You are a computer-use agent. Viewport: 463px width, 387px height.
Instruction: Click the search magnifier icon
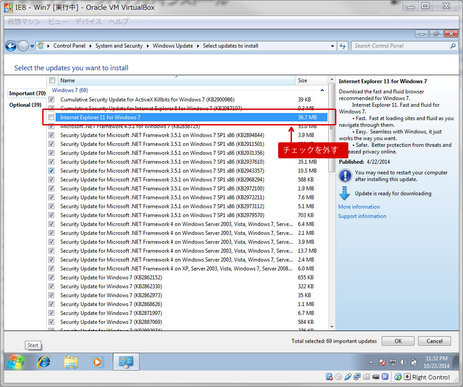(453, 46)
